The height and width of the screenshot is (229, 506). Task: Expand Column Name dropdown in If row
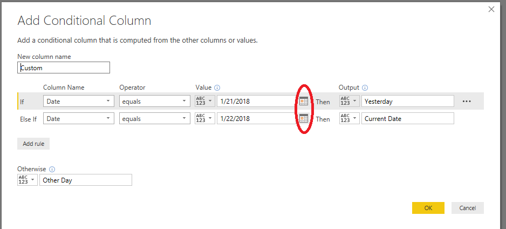(x=78, y=101)
